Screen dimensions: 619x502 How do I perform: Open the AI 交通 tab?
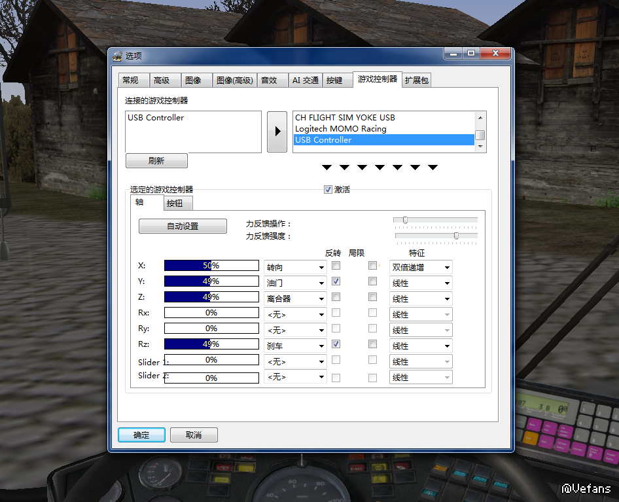click(305, 81)
